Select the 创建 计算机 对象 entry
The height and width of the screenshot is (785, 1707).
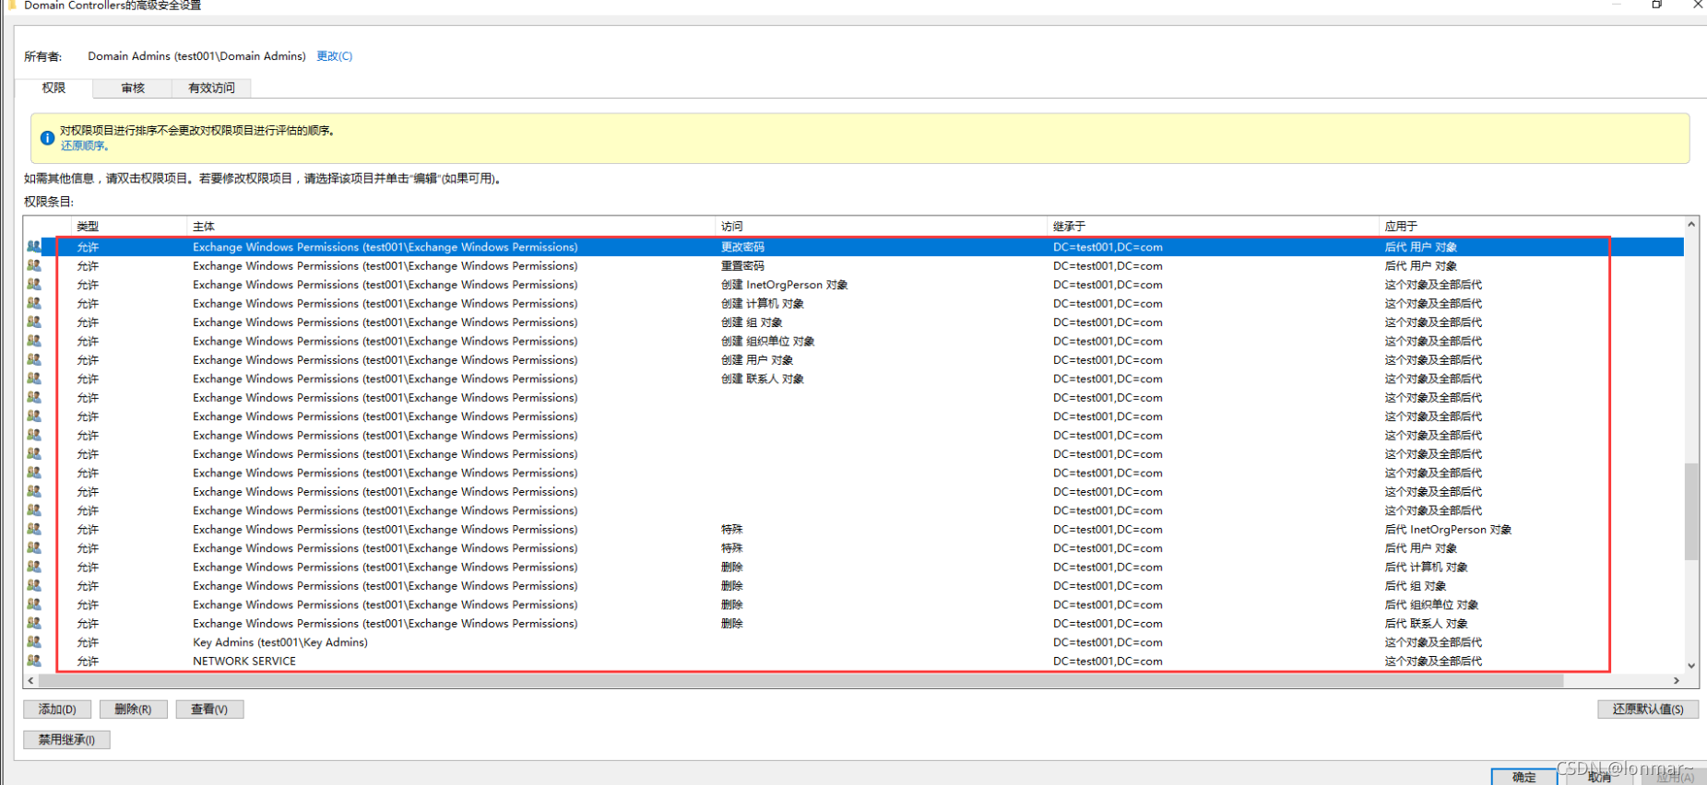click(x=762, y=303)
